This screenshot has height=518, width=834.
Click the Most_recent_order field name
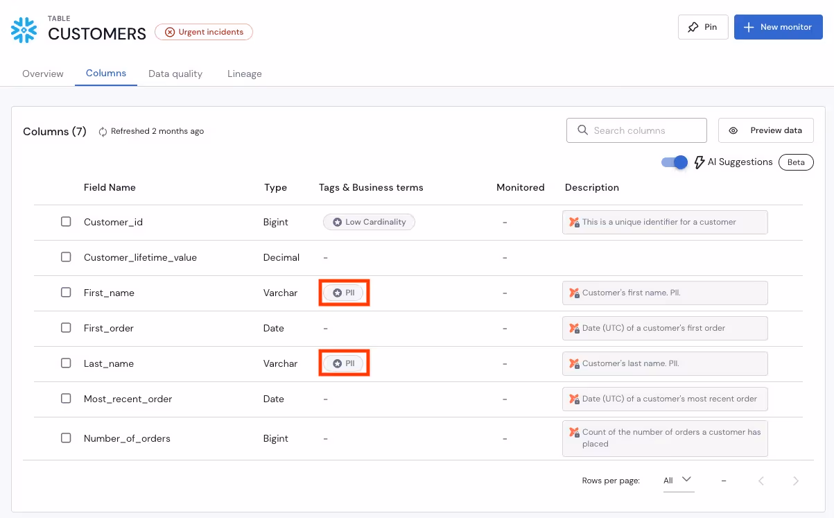tap(128, 399)
